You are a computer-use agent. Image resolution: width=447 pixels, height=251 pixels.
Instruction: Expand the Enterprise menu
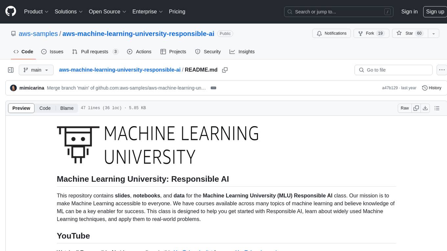coord(148,11)
